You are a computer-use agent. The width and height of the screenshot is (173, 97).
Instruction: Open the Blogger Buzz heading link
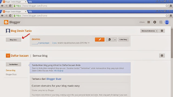[x=54, y=79]
